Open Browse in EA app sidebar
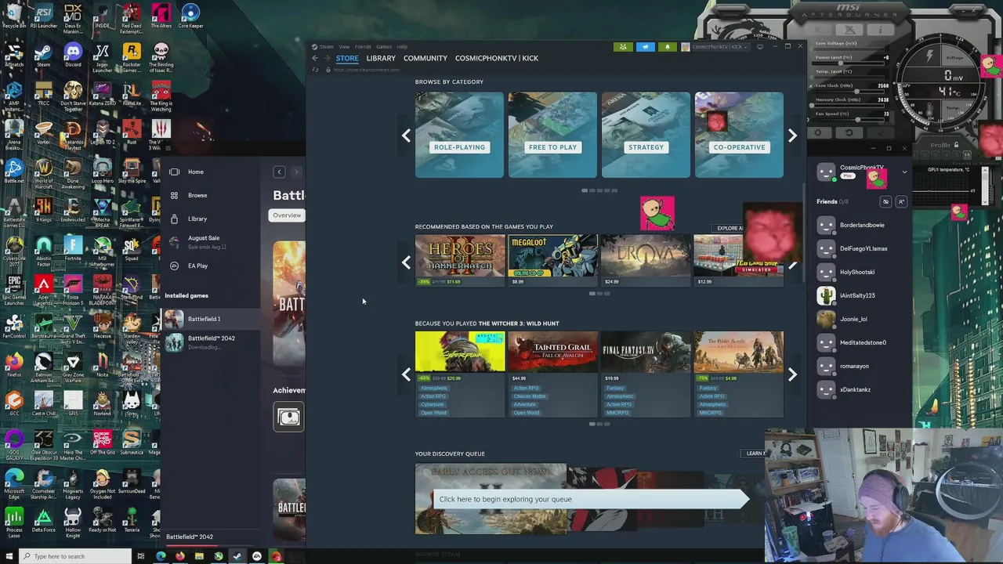 click(x=197, y=195)
